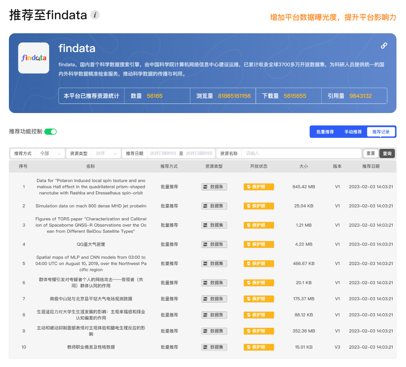406x367 pixels.
Task: Click the link icon in findata banner
Action: click(384, 46)
